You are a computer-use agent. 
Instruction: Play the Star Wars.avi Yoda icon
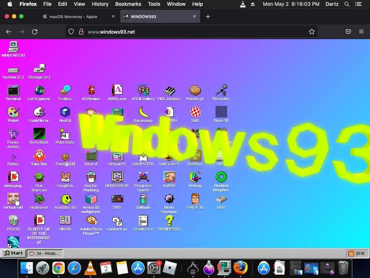pos(39,182)
